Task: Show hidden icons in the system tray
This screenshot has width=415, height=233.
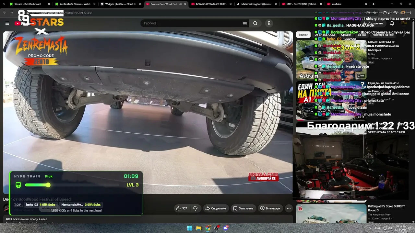Action: [370, 228]
